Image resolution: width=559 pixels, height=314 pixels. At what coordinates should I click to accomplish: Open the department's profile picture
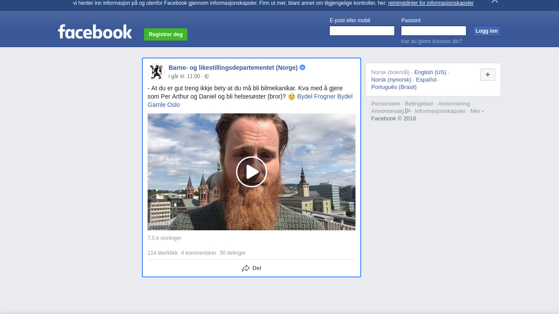coord(156,72)
